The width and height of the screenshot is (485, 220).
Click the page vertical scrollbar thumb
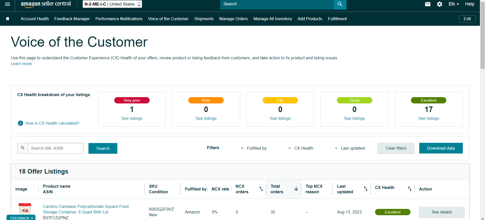point(482,35)
